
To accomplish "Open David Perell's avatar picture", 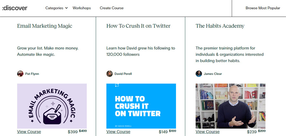I will point(109,74).
